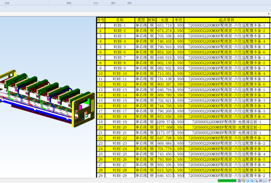Image resolution: width=271 pixels, height=183 pixels.
Task: Click the 长度 column header
Action: (164, 20)
